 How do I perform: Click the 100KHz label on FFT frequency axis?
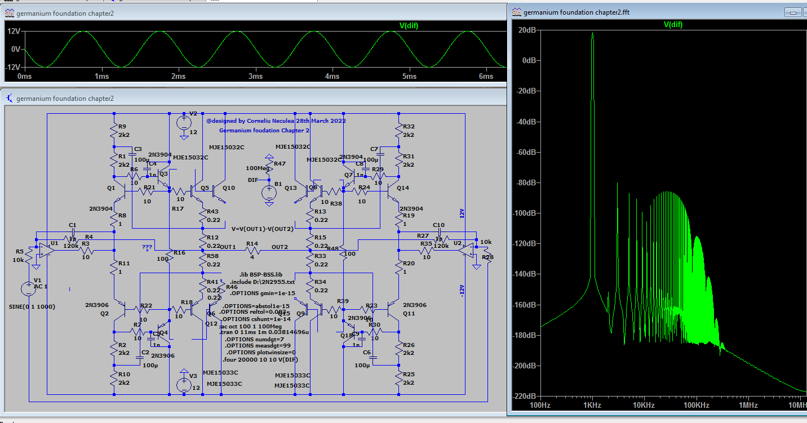(696, 406)
